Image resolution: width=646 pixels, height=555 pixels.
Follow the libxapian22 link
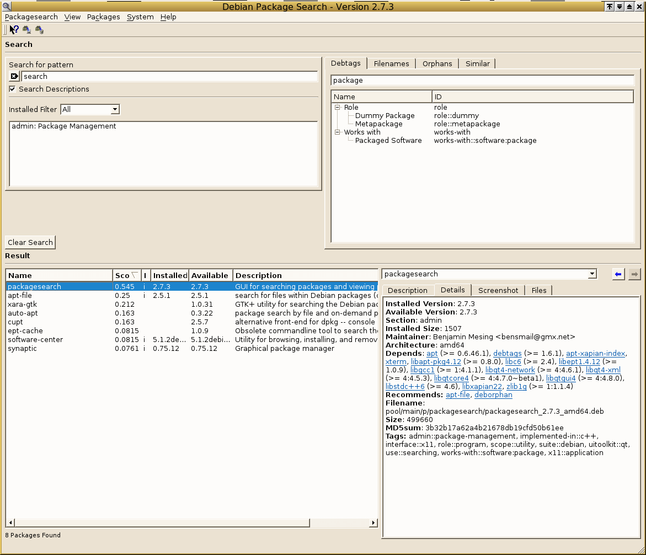coord(482,387)
